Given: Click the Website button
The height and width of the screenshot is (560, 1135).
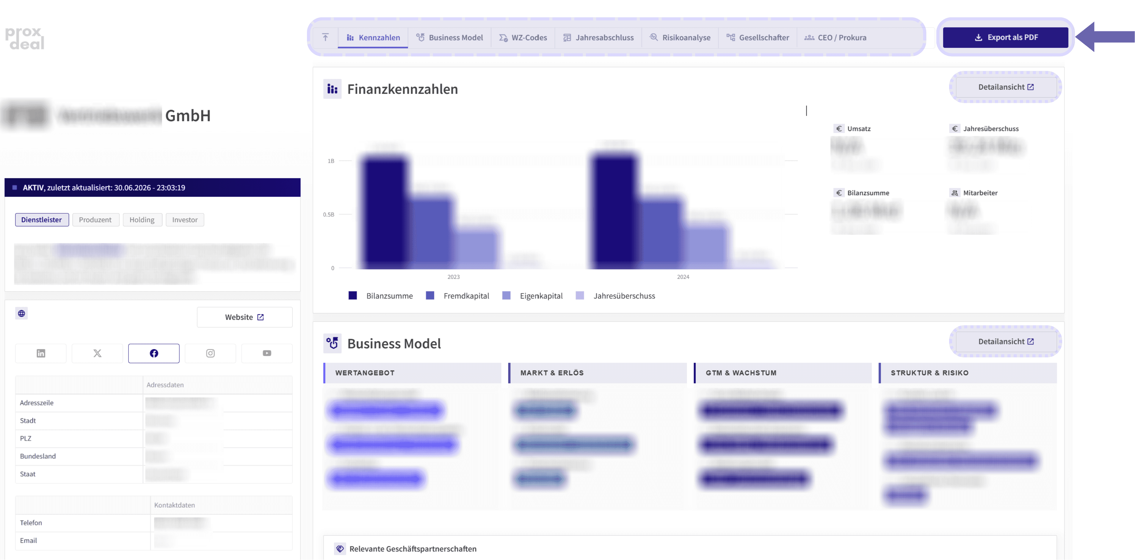Looking at the screenshot, I should click(x=244, y=317).
